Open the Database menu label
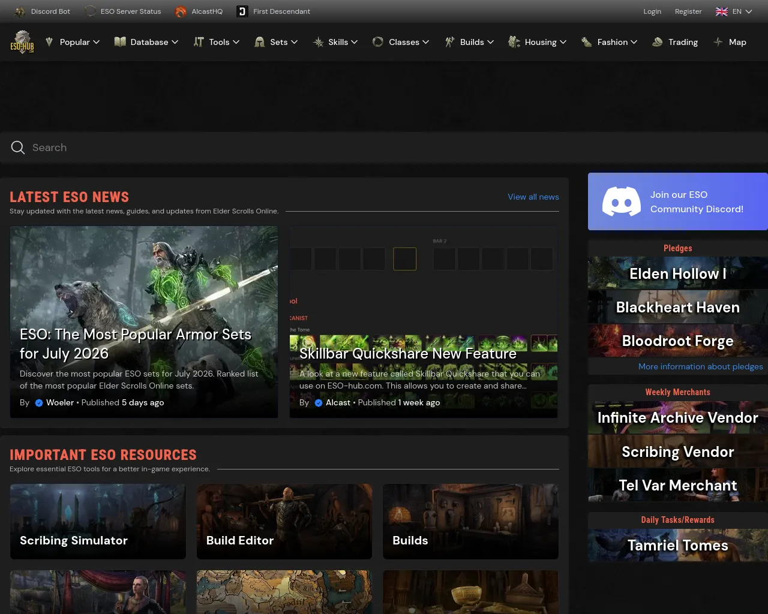 pos(149,42)
